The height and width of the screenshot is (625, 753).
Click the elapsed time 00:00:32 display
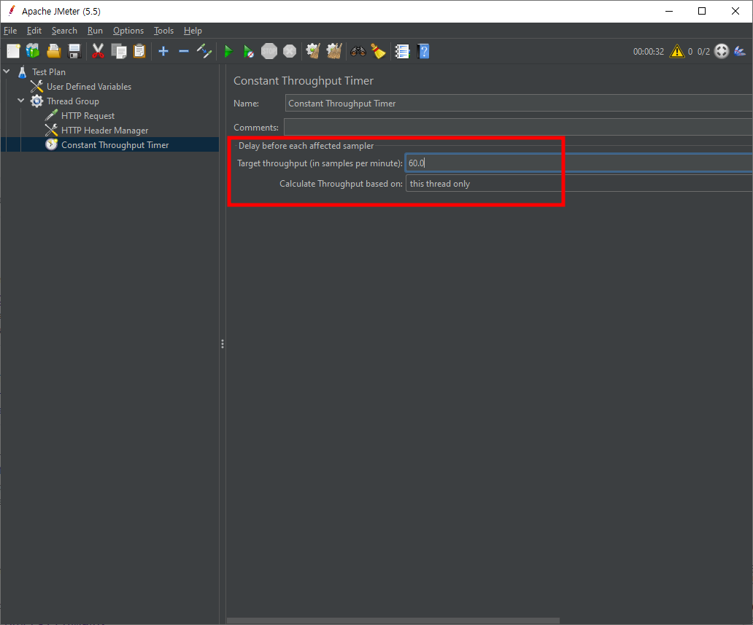pyautogui.click(x=649, y=51)
